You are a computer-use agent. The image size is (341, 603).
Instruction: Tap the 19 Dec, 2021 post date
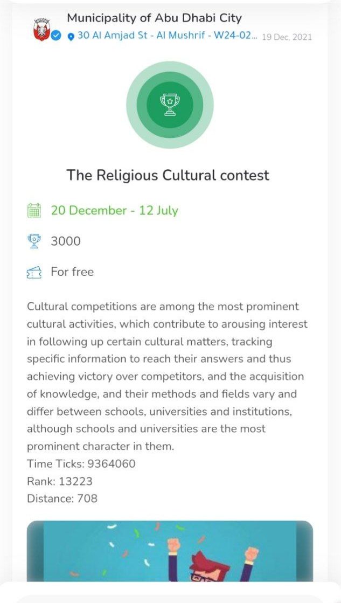(287, 37)
